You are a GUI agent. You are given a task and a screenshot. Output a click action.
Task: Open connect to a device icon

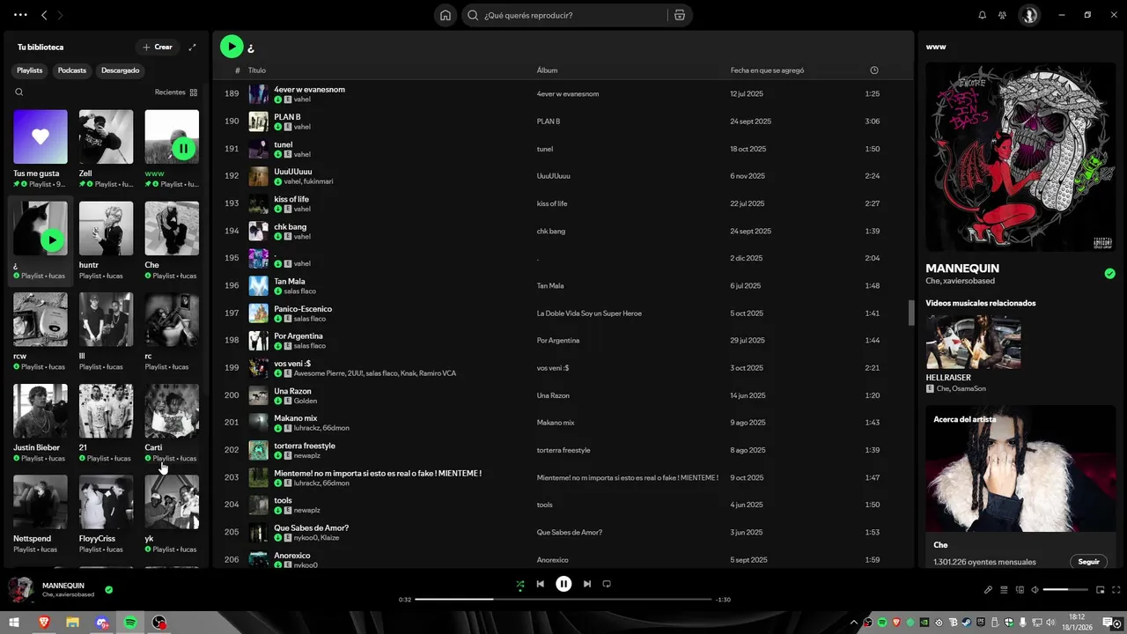(x=1020, y=590)
